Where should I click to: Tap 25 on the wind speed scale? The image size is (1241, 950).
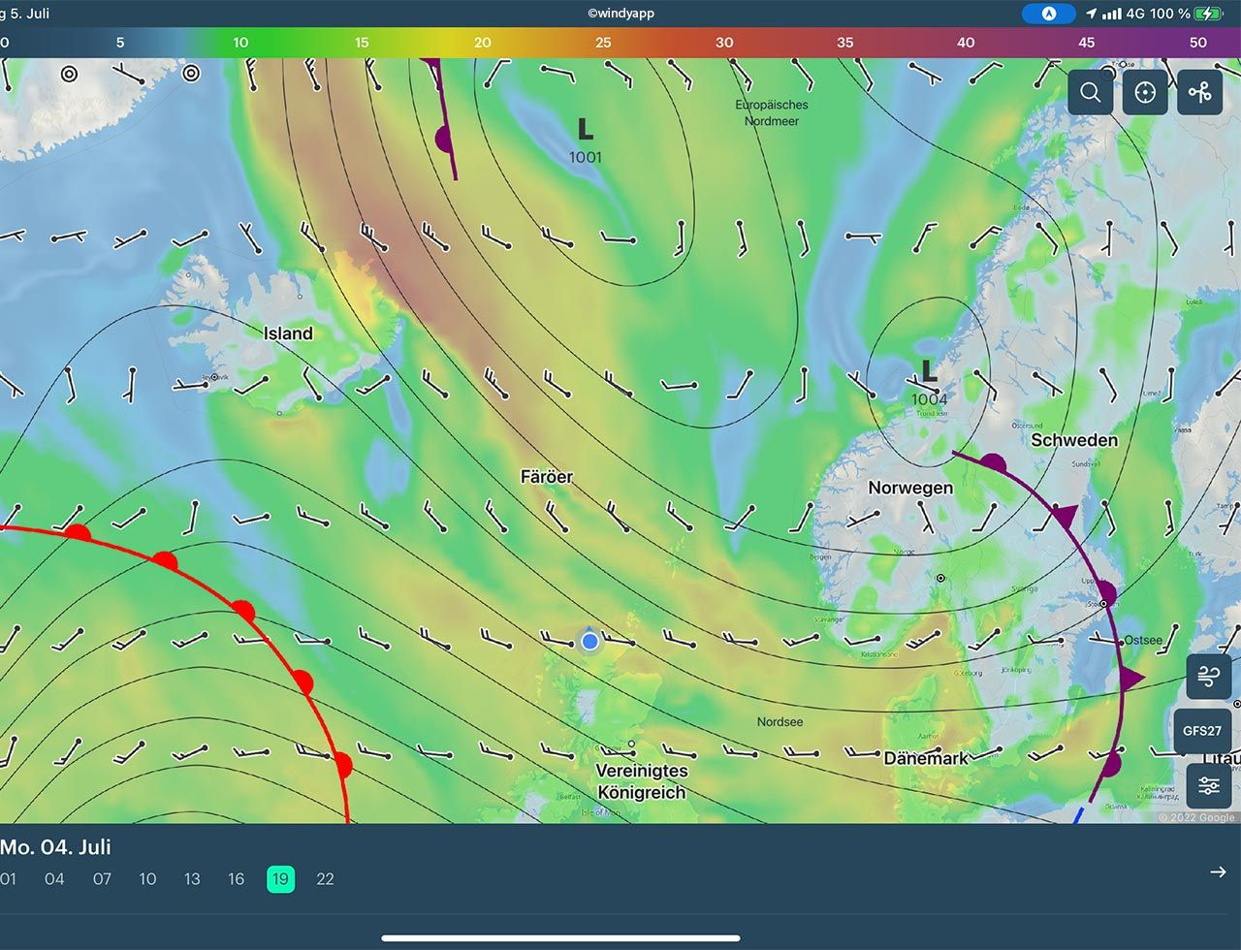603,43
